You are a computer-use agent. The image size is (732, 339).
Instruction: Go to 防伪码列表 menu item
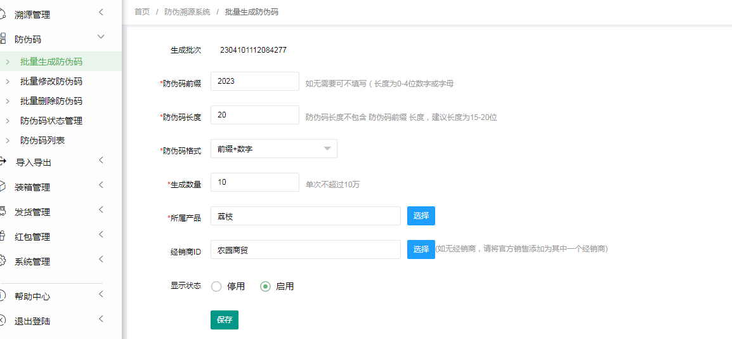(42, 140)
